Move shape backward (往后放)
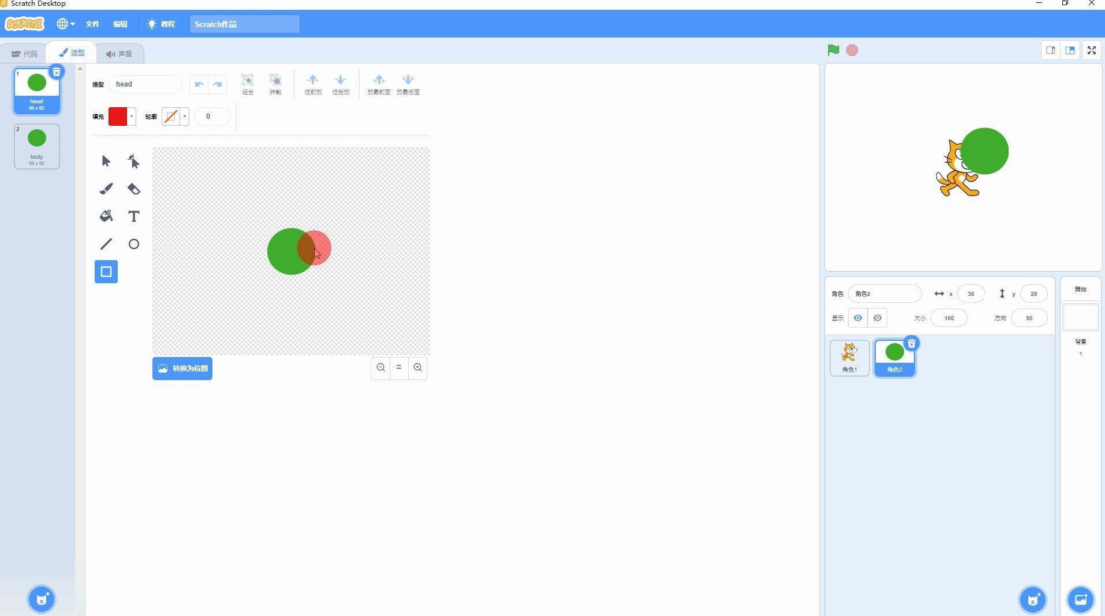 point(341,84)
